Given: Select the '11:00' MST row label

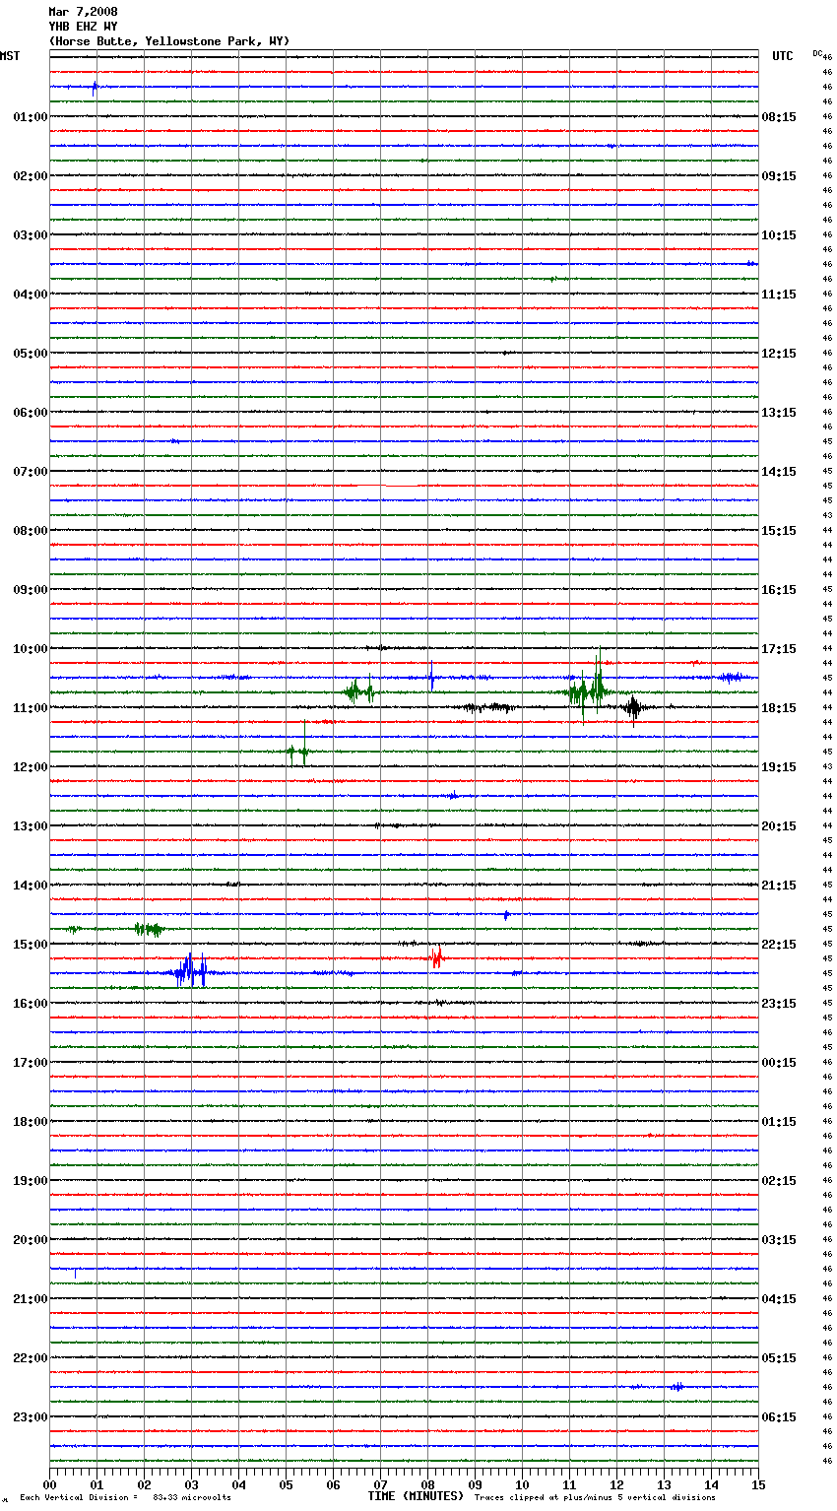Looking at the screenshot, I should [x=31, y=708].
